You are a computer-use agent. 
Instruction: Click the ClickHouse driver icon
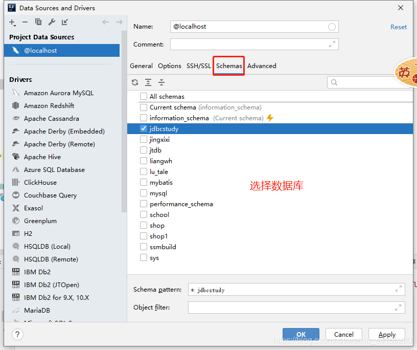click(16, 182)
